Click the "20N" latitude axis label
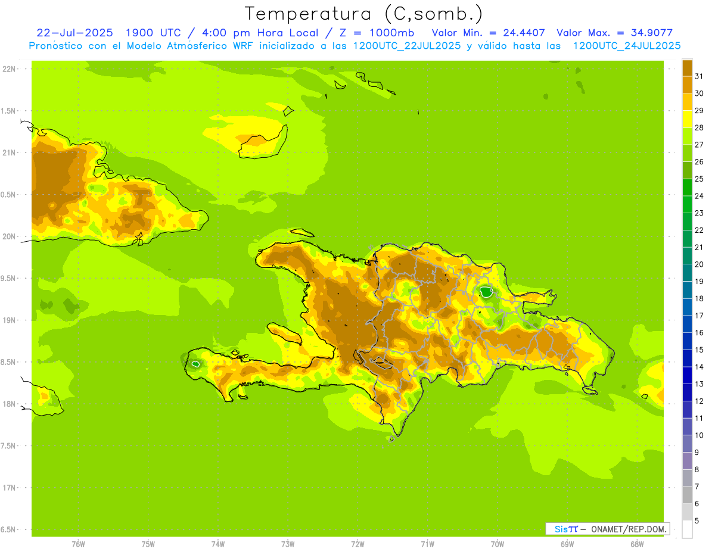The image size is (715, 552). (x=9, y=236)
